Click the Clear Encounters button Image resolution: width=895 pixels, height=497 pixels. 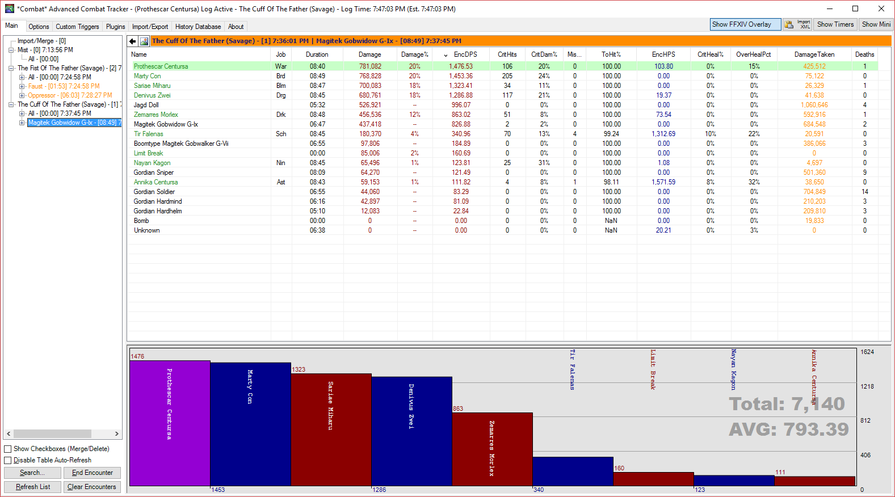click(92, 487)
